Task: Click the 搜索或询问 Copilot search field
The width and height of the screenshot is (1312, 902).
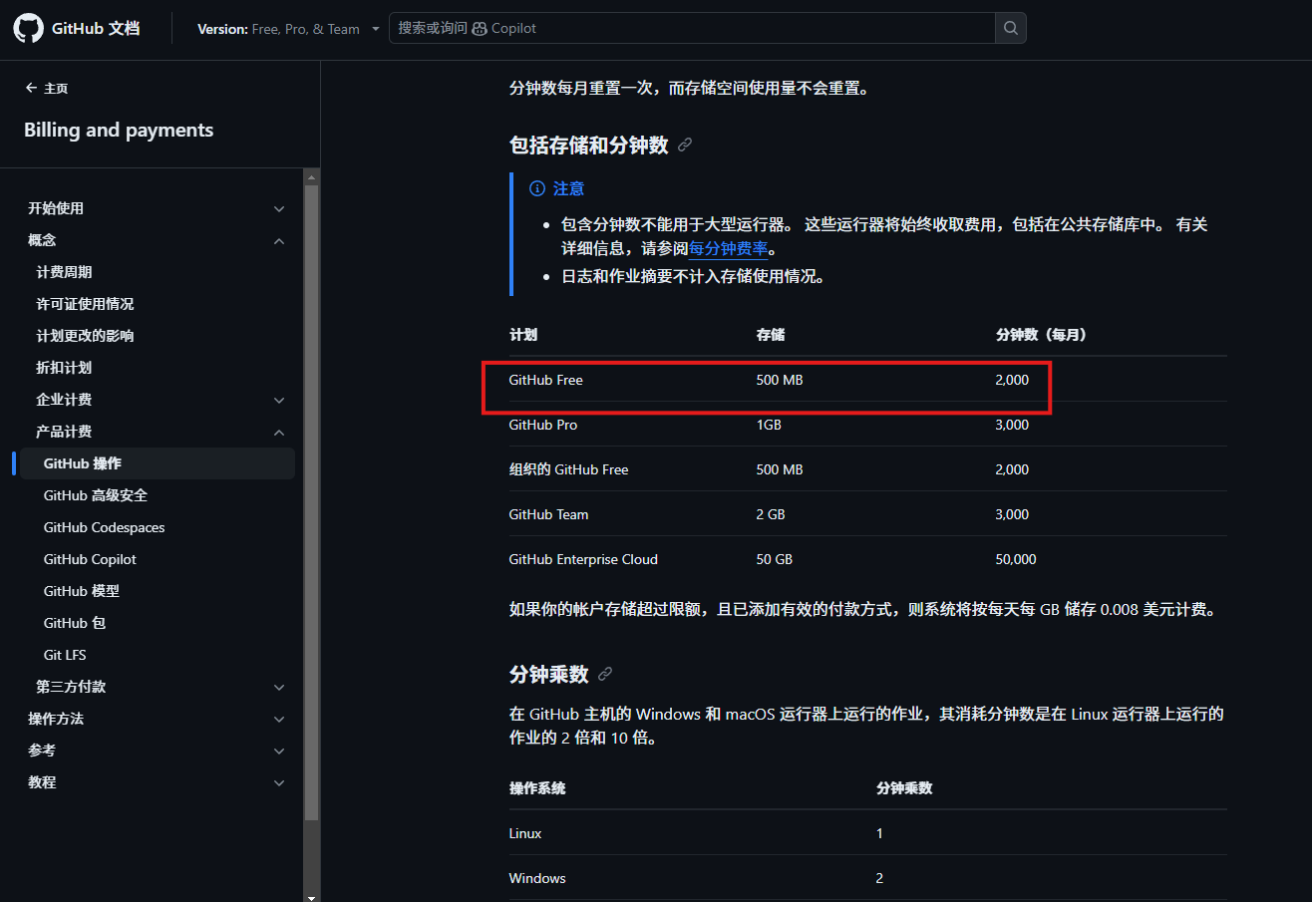Action: (688, 28)
